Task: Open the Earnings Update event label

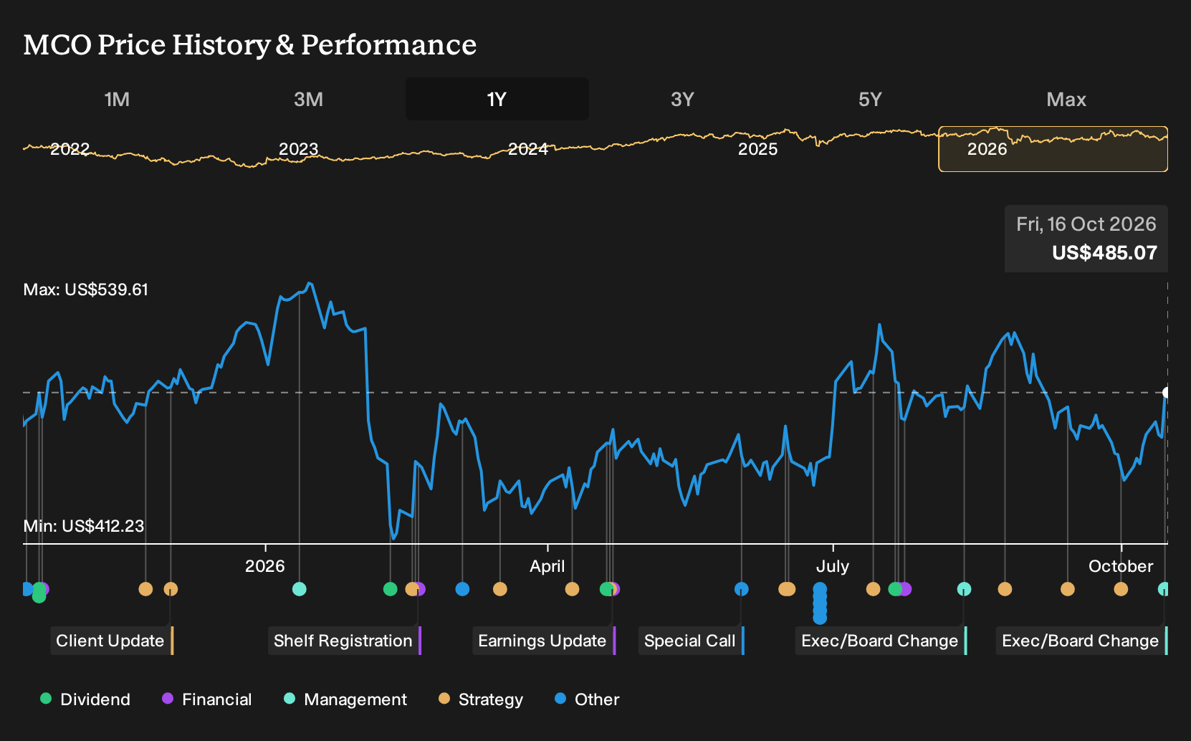Action: (544, 641)
